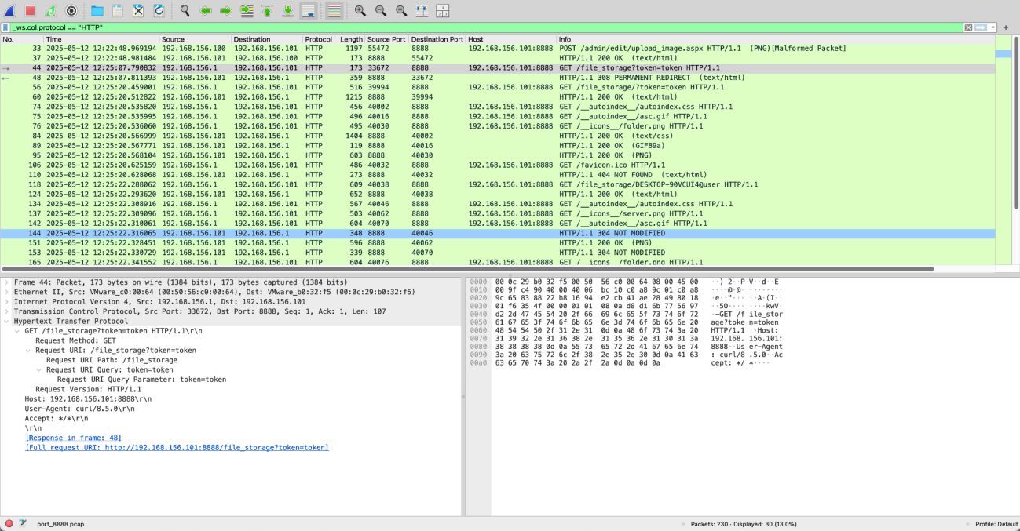
Task: Expand the Frame 44 tree node
Action: [7, 282]
